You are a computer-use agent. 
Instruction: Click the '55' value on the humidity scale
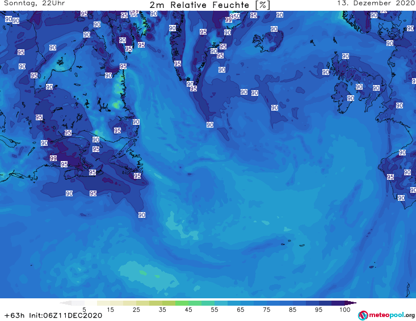[215, 310]
